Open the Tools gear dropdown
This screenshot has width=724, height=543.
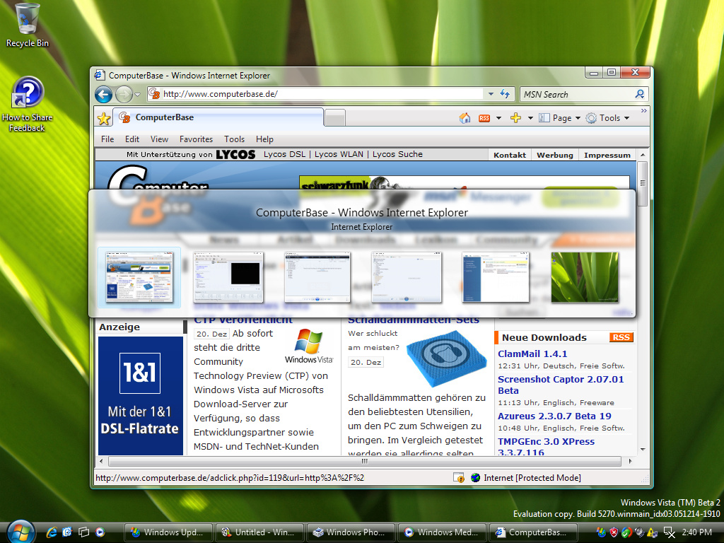pyautogui.click(x=607, y=118)
